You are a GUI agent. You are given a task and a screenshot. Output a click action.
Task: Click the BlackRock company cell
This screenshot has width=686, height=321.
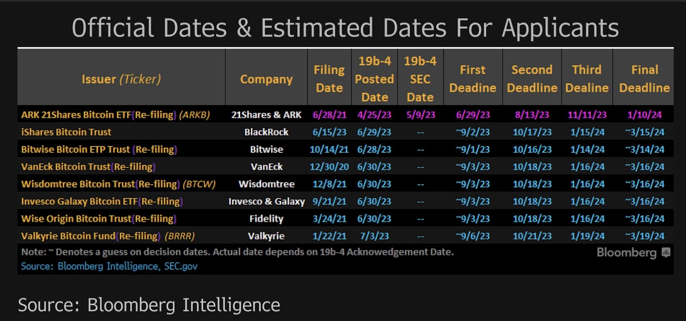point(266,132)
